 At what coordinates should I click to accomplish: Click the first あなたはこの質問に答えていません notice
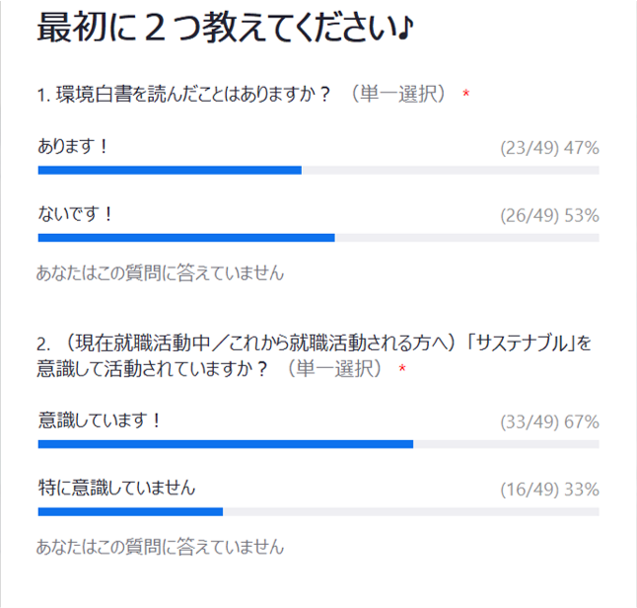[160, 272]
